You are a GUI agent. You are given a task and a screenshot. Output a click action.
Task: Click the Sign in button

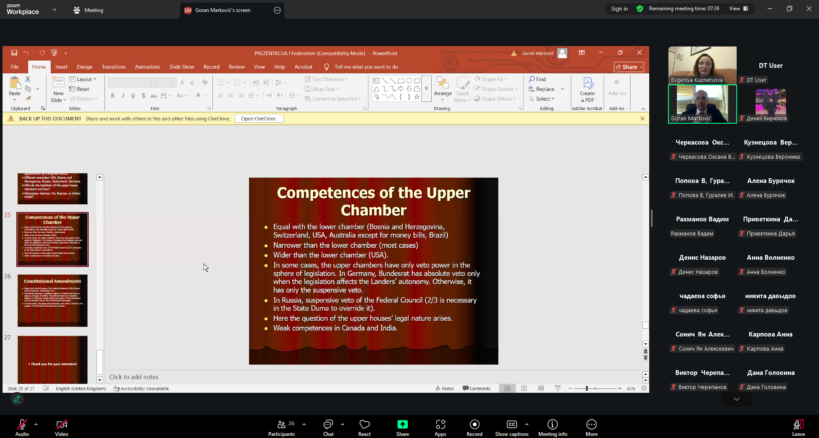619,9
